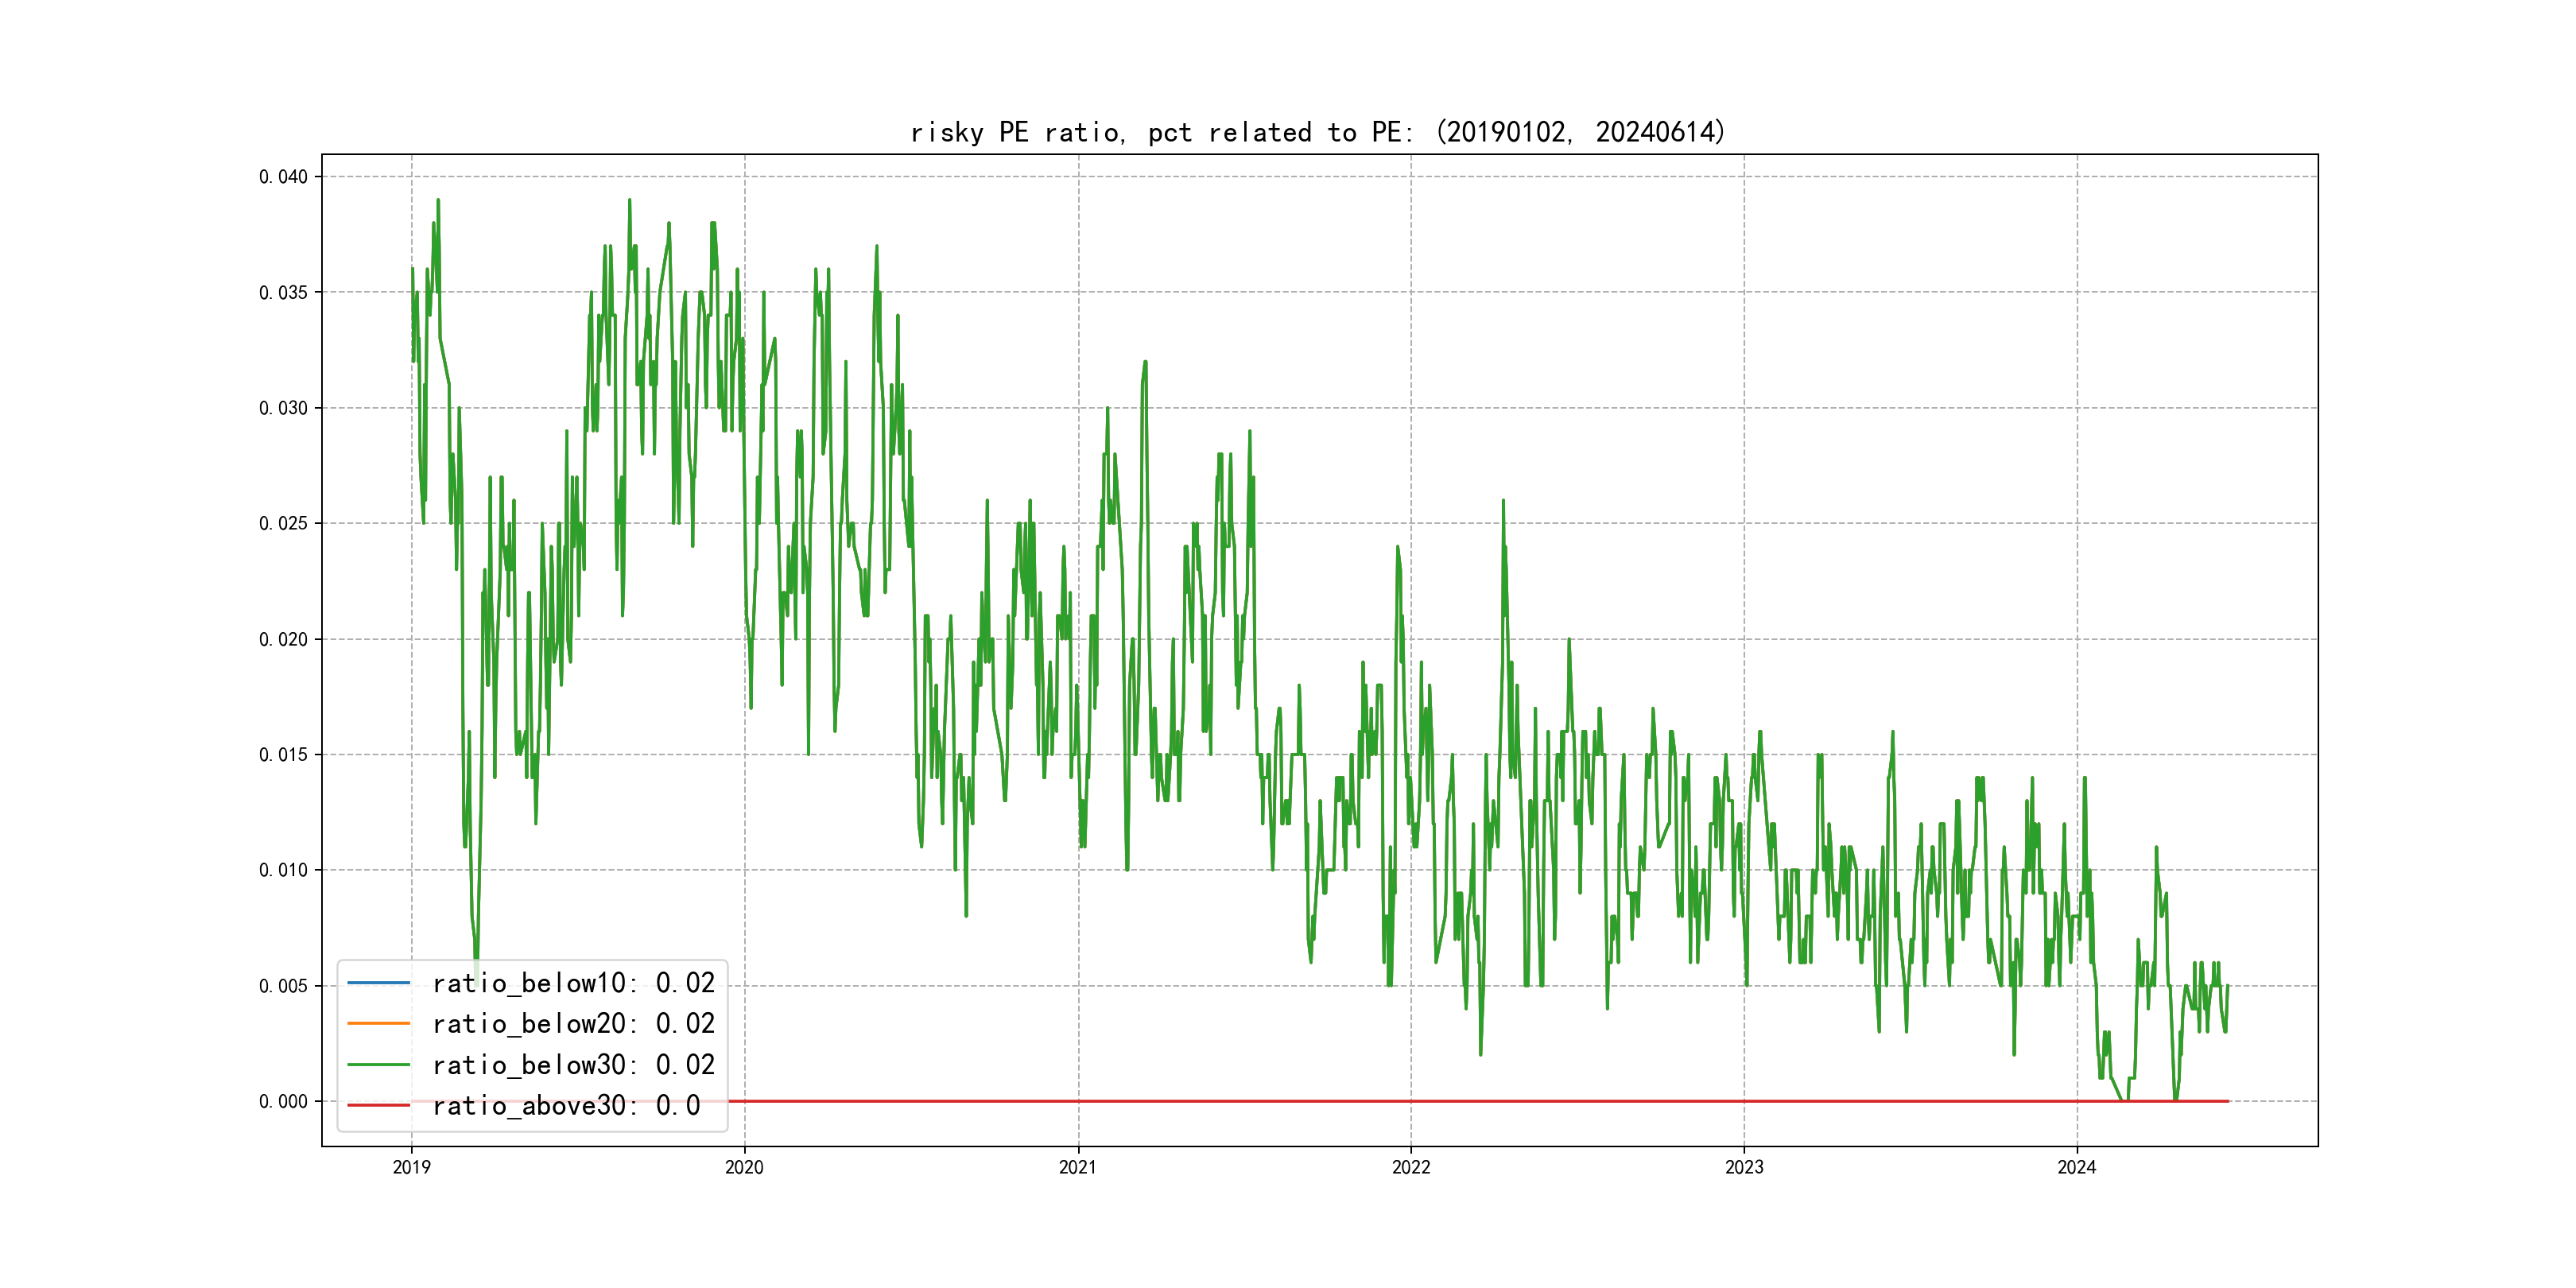Click the 0.010 y-axis tick label
Viewport: 2576px width, 1288px height.
(283, 870)
